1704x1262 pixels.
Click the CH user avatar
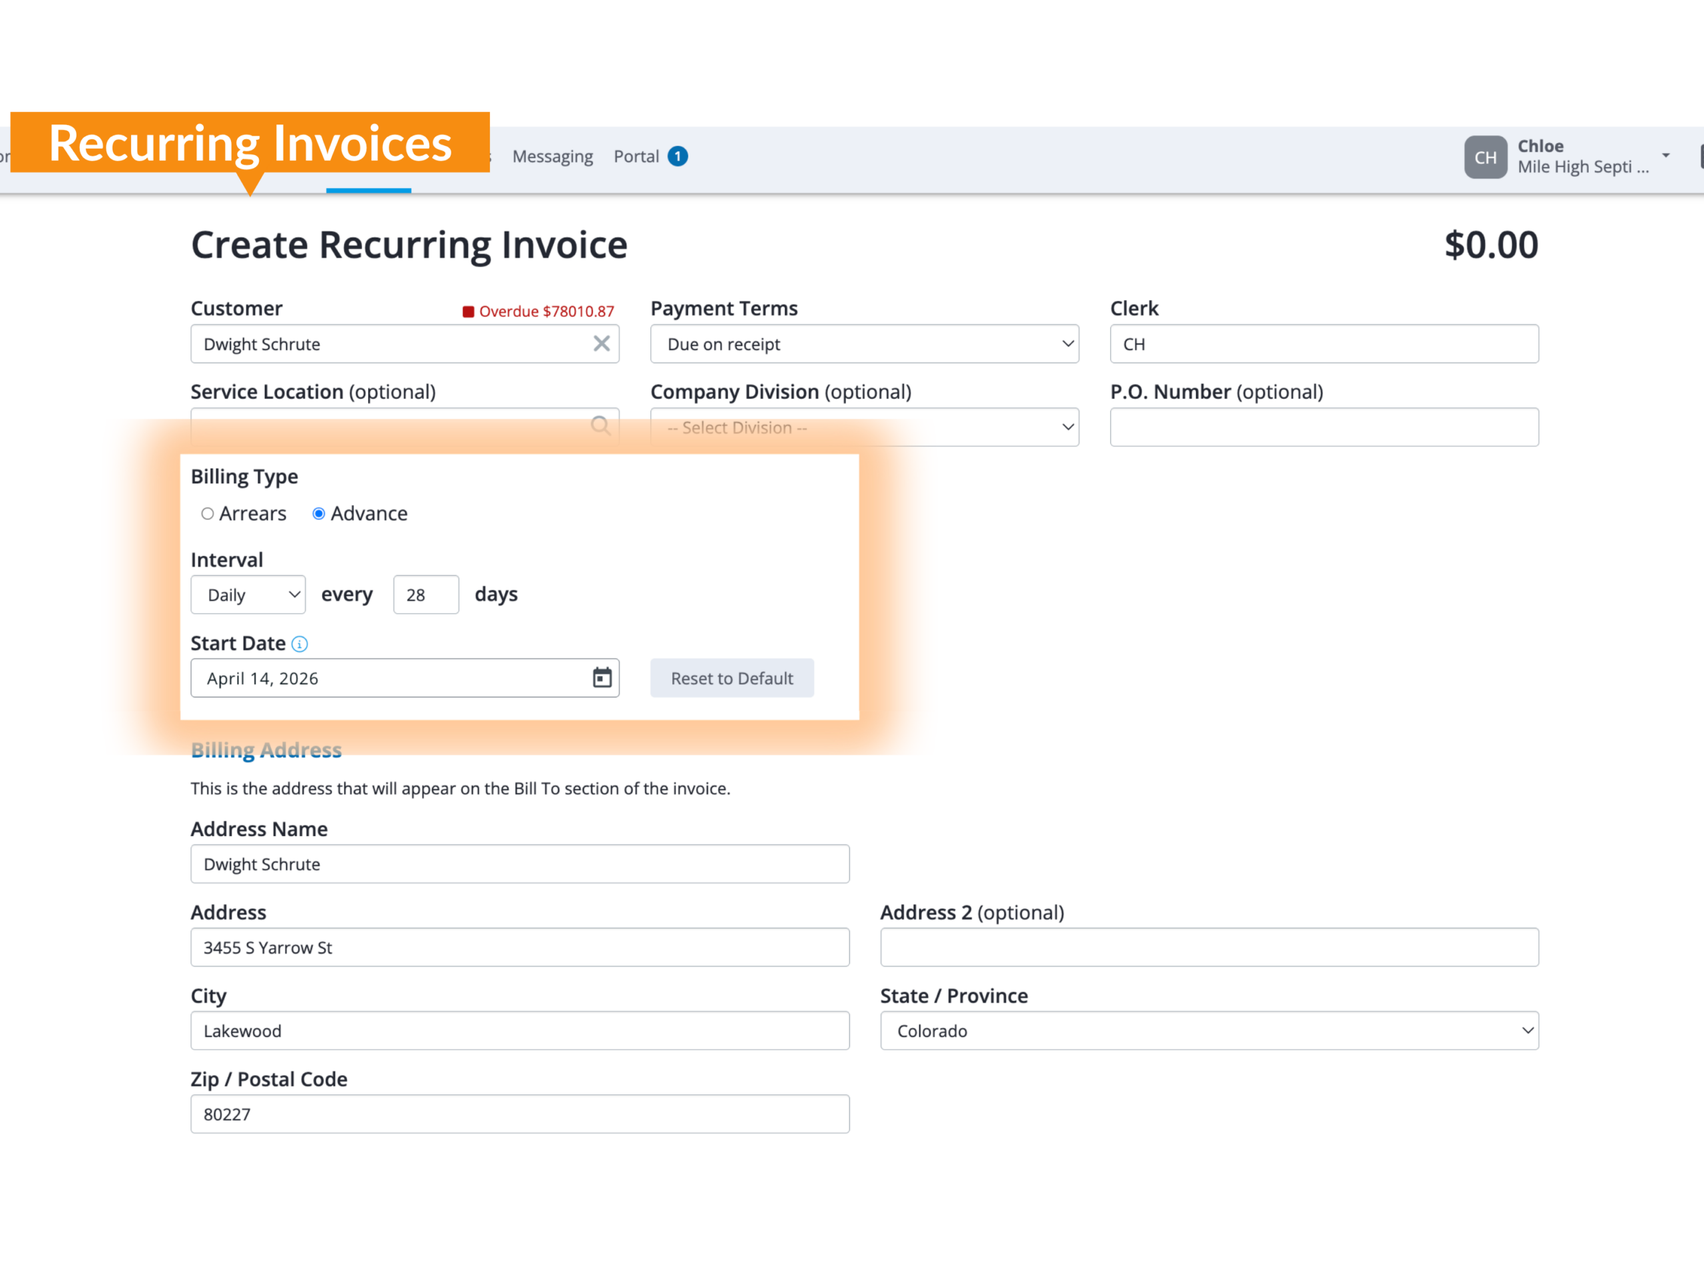coord(1485,157)
